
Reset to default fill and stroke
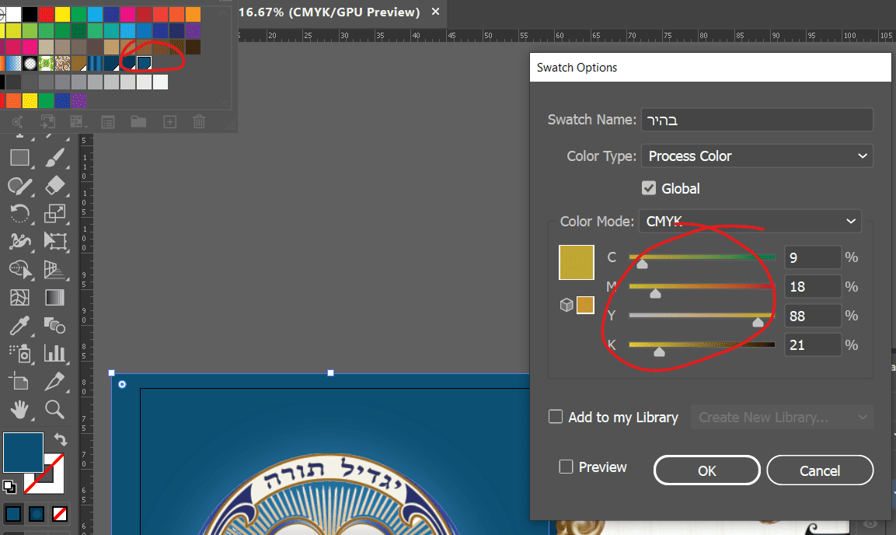click(10, 487)
